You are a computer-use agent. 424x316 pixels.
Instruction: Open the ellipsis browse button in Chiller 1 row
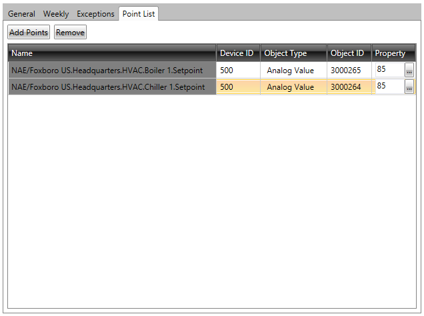click(409, 88)
